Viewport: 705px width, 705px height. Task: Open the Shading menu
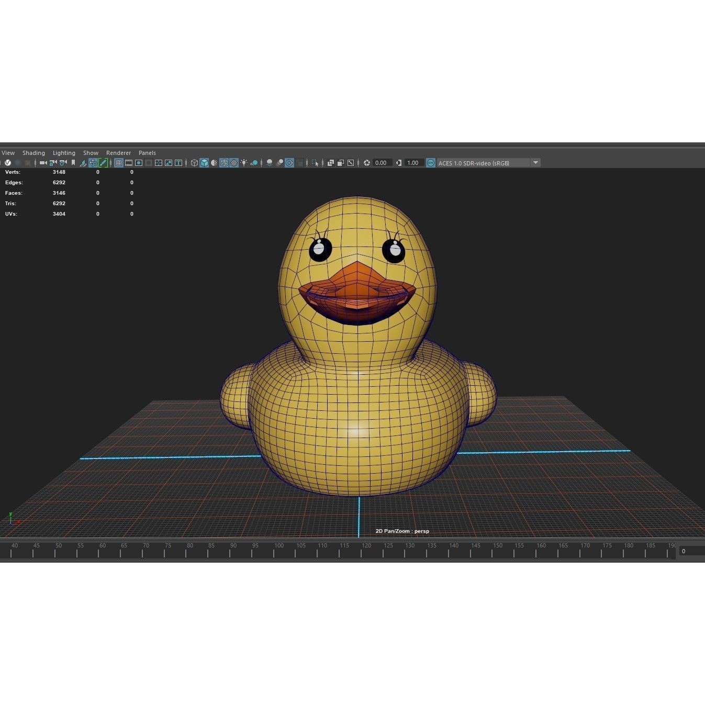pyautogui.click(x=33, y=153)
